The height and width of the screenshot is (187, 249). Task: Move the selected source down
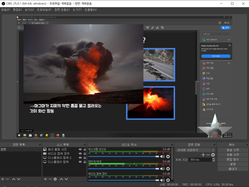pos(66,179)
